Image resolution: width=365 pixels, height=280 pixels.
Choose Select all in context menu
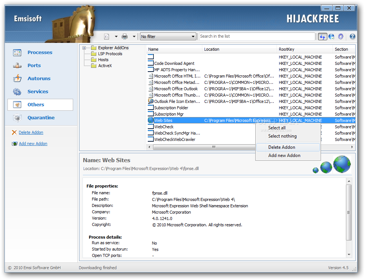point(277,128)
